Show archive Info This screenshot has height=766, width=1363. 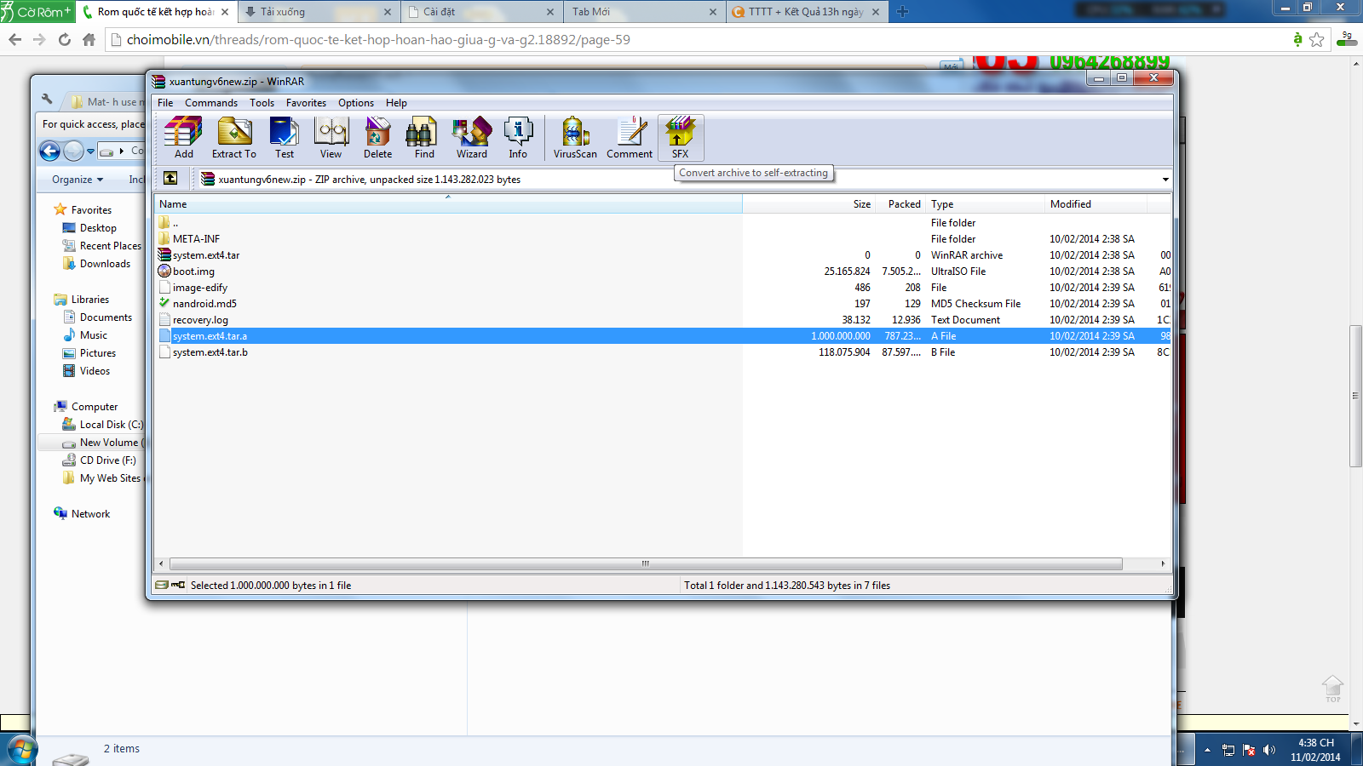coord(518,138)
